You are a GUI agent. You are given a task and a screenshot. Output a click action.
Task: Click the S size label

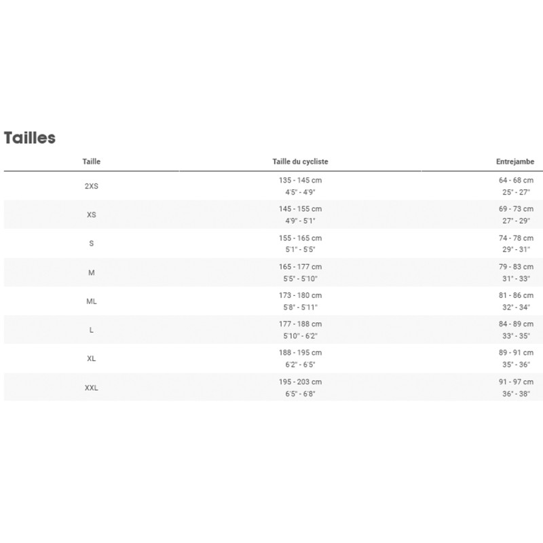pyautogui.click(x=92, y=244)
